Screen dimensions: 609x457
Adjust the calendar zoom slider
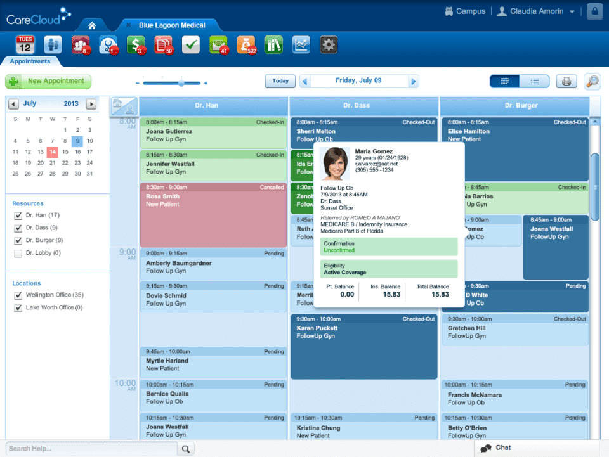[x=180, y=82]
